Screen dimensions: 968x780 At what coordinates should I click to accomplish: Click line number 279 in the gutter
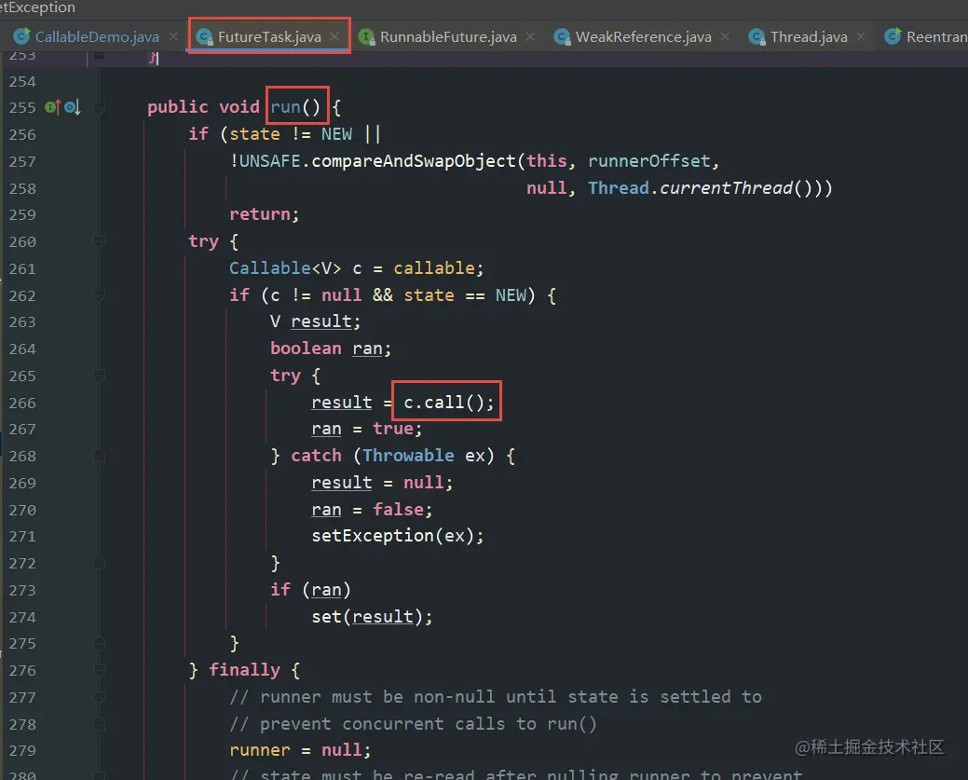coord(22,750)
